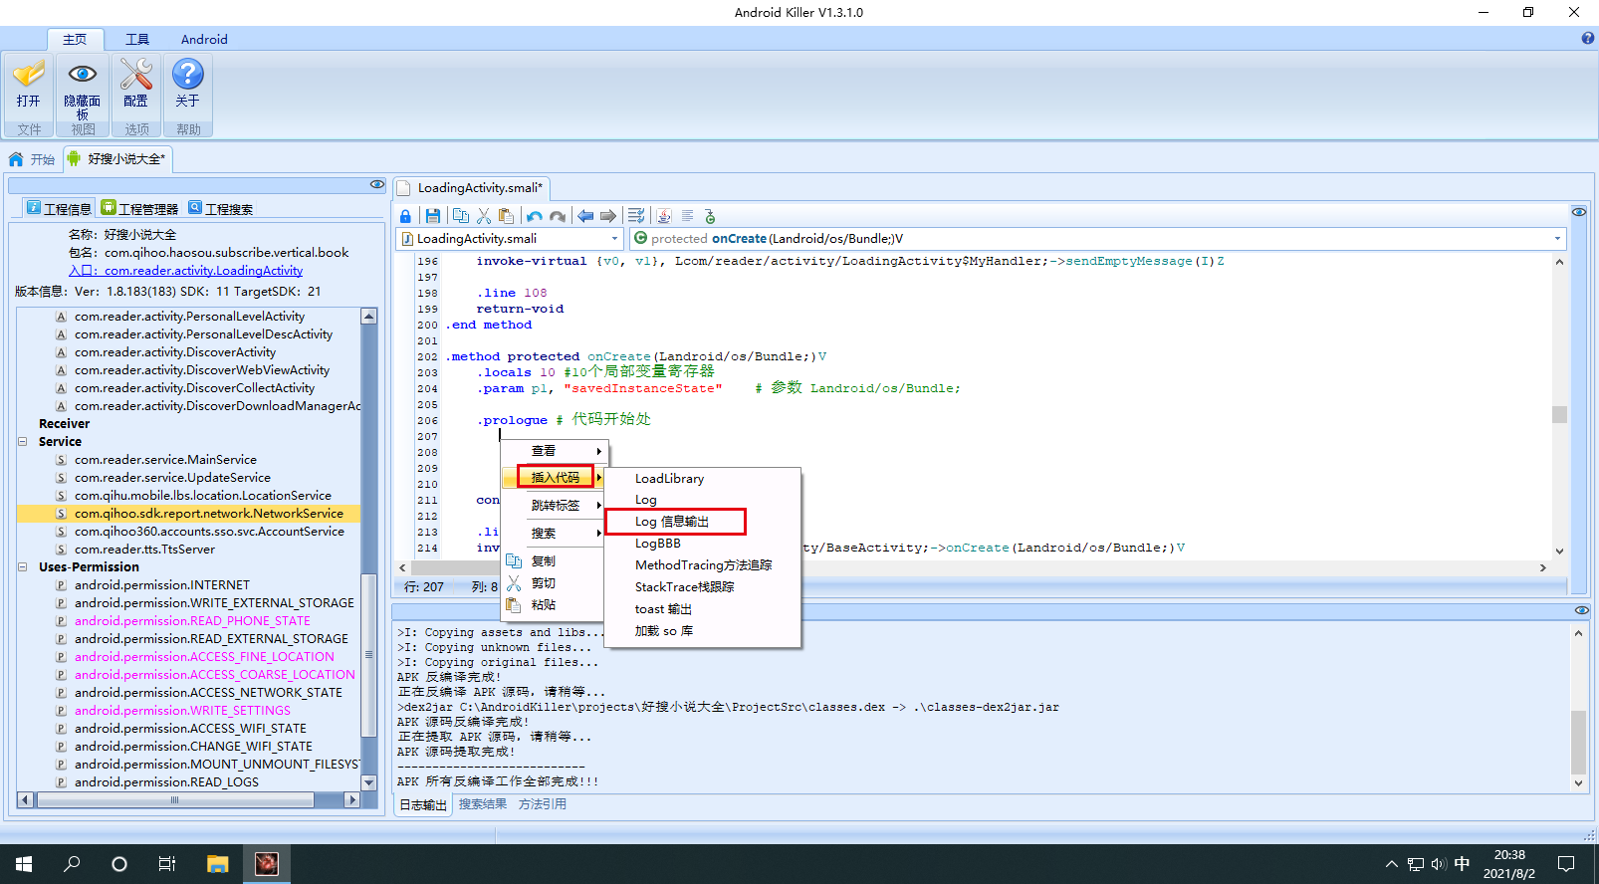This screenshot has height=884, width=1599.
Task: Select com.qihu.mobile.lbs.location.LocationService tree item
Action: click(203, 496)
